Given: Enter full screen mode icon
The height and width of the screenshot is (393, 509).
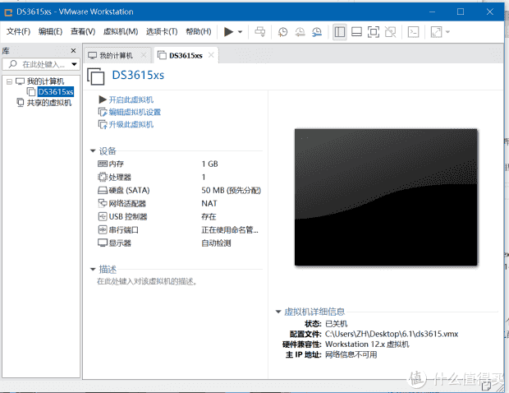Looking at the screenshot, I should [x=374, y=32].
